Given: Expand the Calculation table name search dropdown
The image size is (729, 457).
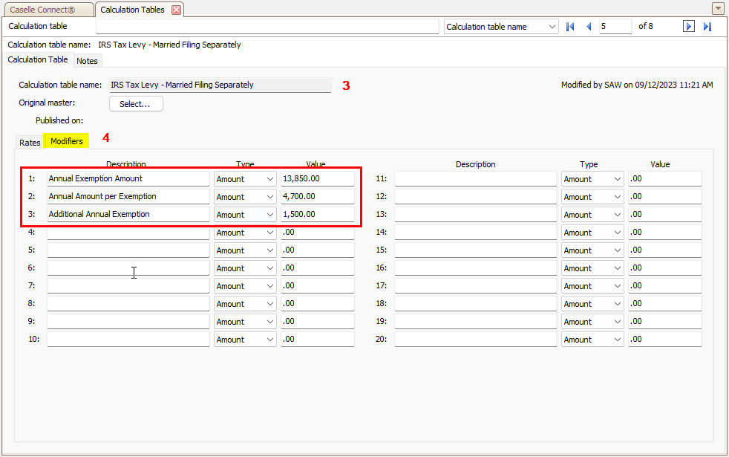Looking at the screenshot, I should [552, 27].
